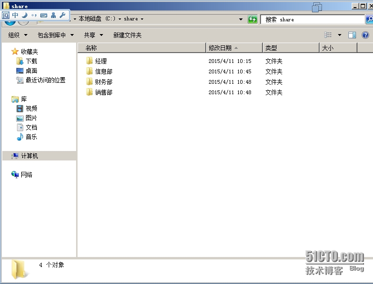Select the 销售部 folder name

pos(104,92)
